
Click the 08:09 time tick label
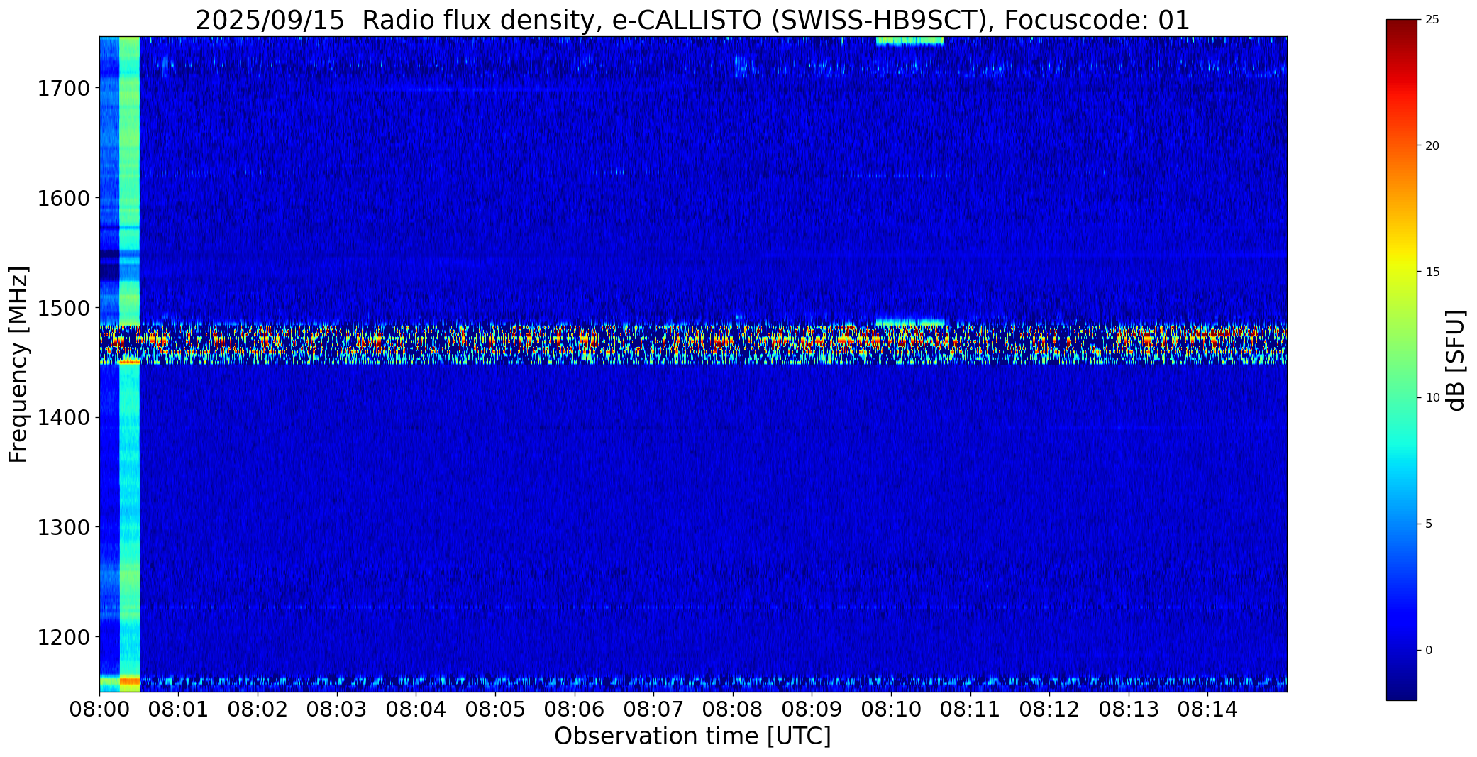click(x=812, y=709)
